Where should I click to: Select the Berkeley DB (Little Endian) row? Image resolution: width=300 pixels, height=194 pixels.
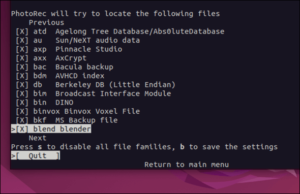(96, 85)
